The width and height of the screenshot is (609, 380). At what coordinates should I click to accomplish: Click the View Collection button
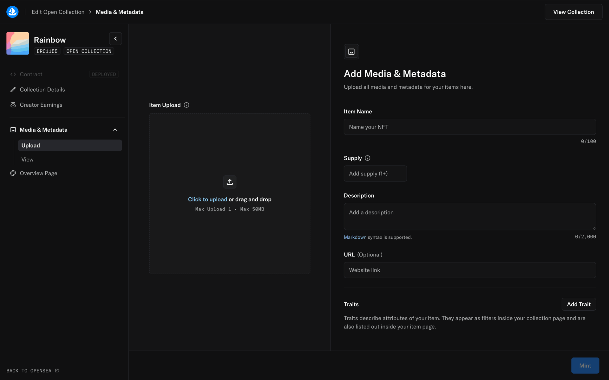(x=573, y=12)
